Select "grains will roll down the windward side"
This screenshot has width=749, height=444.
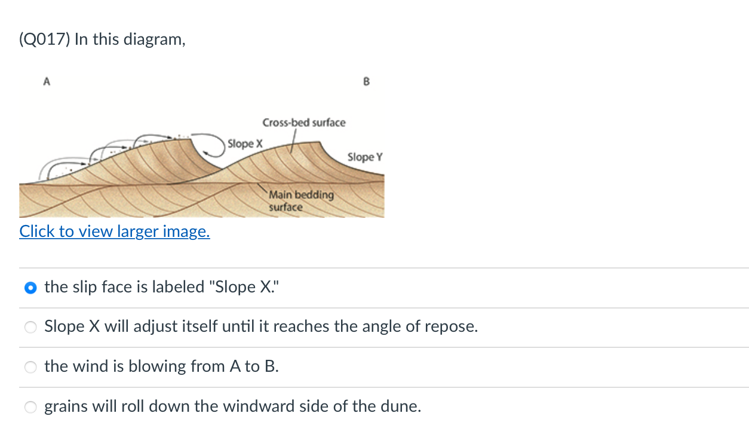pyautogui.click(x=232, y=406)
